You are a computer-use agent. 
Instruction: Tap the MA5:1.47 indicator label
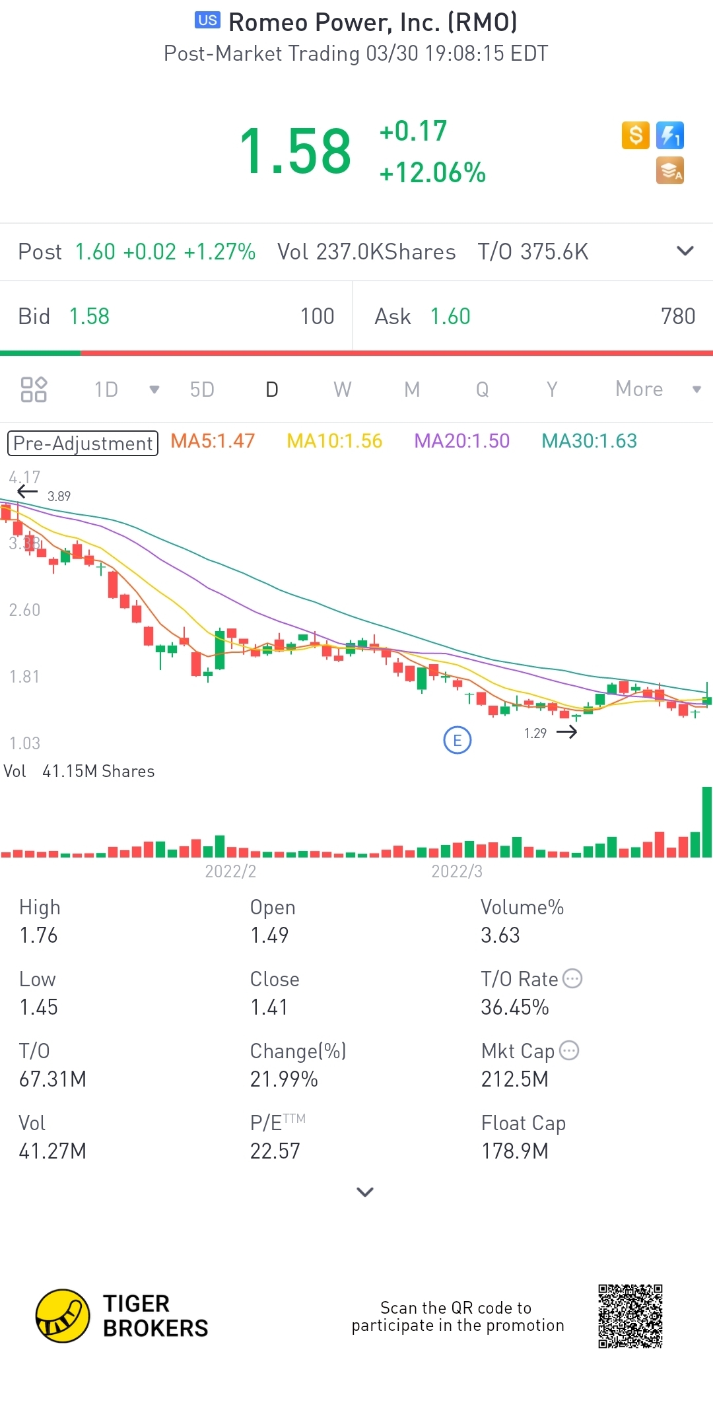(213, 441)
